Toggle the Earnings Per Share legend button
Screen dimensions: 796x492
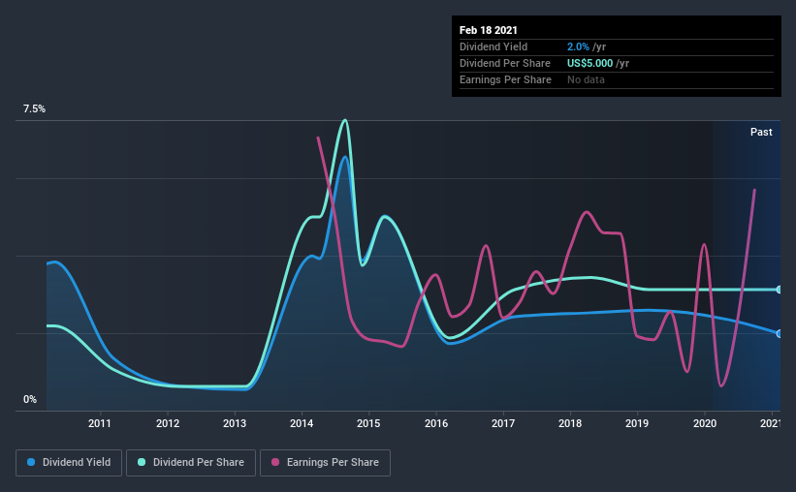(x=325, y=463)
